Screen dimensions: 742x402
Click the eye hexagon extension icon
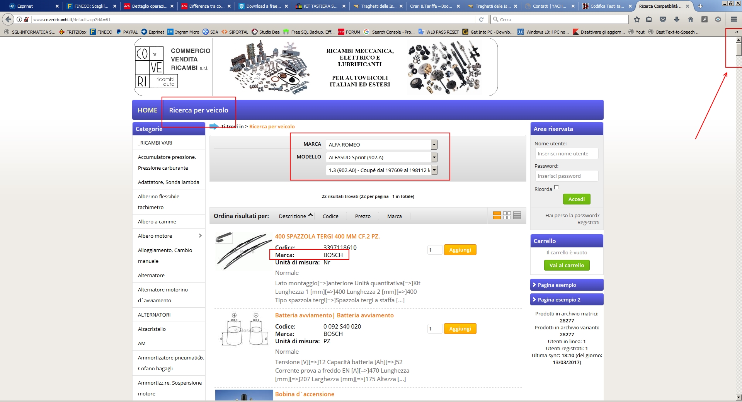(718, 19)
